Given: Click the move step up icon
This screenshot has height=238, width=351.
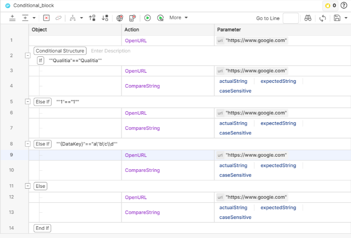Looking at the screenshot, I should click(x=92, y=18).
